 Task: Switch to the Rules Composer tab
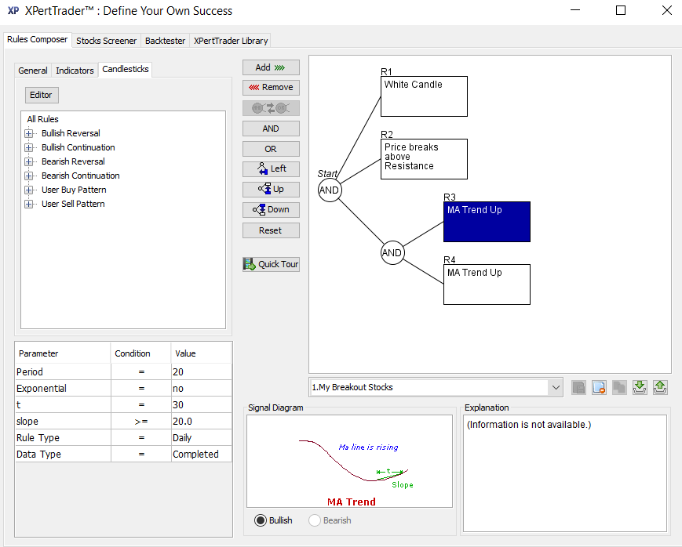point(38,39)
